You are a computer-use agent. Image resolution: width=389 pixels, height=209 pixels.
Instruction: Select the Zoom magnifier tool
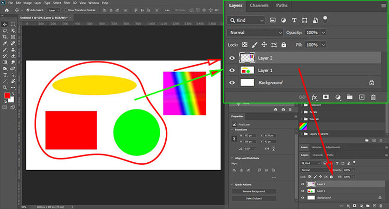point(5,87)
